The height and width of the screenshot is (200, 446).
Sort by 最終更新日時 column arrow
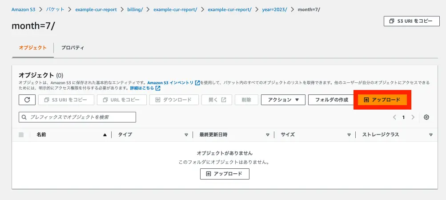[268, 135]
